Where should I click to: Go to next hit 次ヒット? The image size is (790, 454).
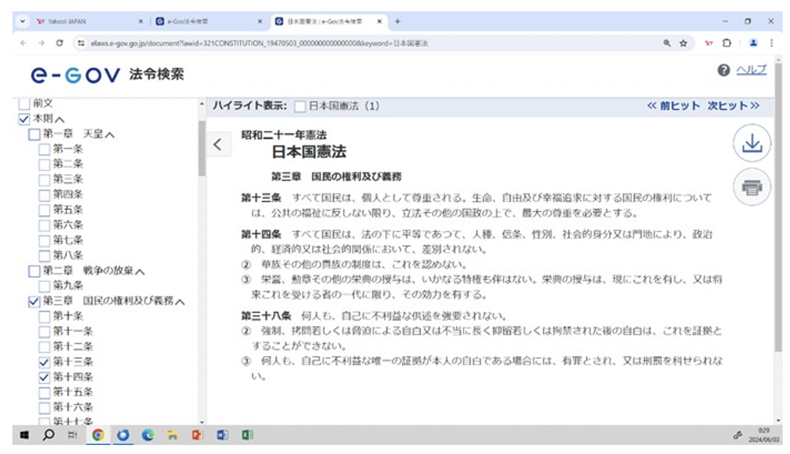(733, 106)
